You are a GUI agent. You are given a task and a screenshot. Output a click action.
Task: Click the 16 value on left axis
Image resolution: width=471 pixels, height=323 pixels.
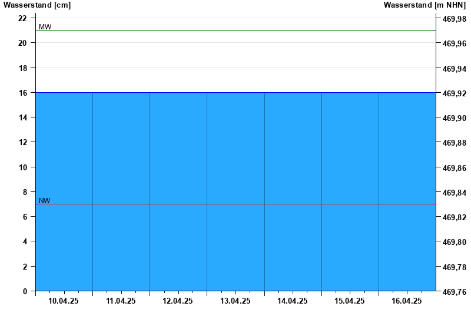coord(23,93)
